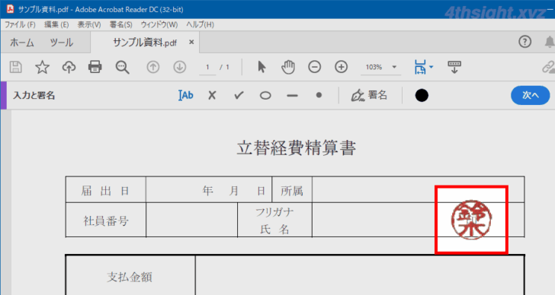Screen dimensions: 555x295
Task: Choose the arrow selection tool
Action: pyautogui.click(x=261, y=67)
